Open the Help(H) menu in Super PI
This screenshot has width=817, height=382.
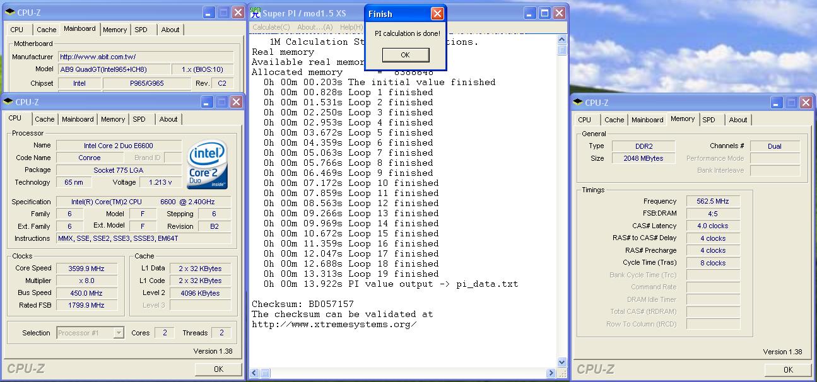click(x=351, y=27)
